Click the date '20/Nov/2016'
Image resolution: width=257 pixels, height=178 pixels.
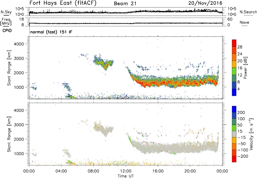205,3
